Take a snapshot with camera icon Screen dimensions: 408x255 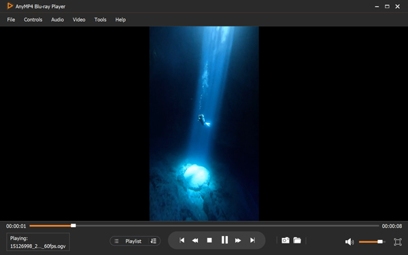(286, 241)
